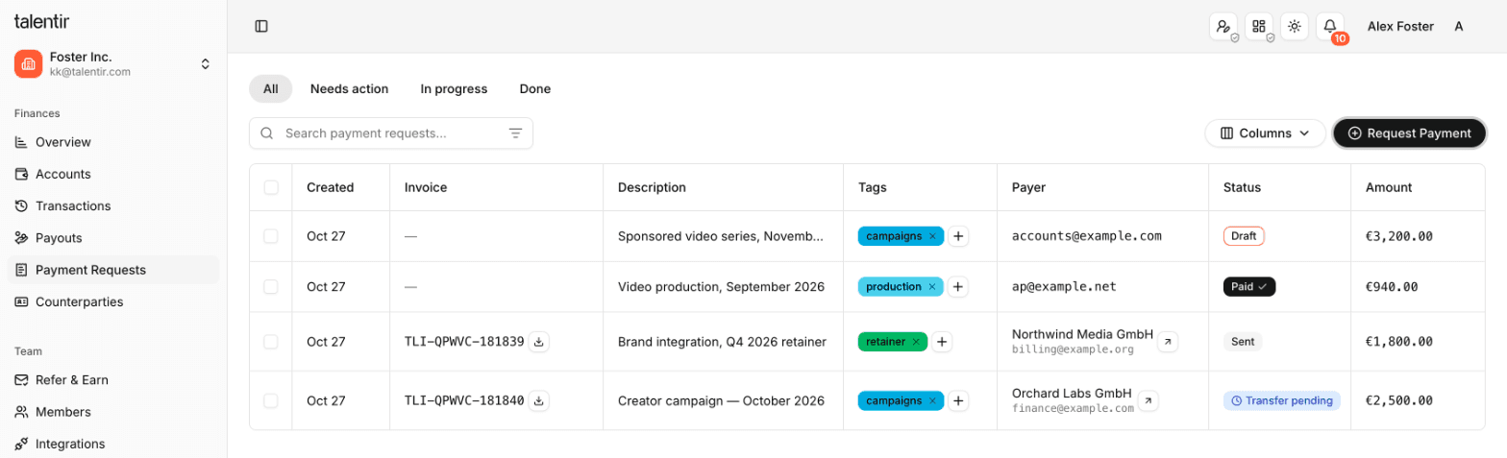Open Counterparties in sidebar
This screenshot has height=458, width=1507.
[x=113, y=301]
